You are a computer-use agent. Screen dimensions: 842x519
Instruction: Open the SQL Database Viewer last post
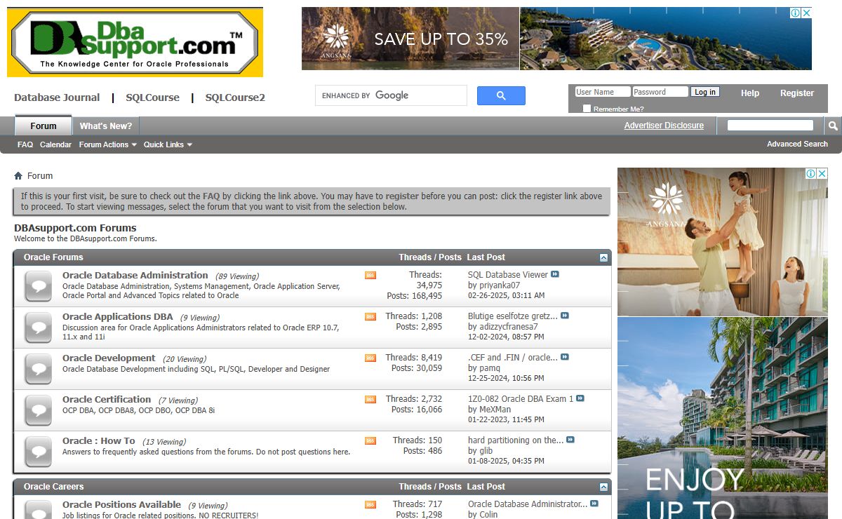coord(508,275)
